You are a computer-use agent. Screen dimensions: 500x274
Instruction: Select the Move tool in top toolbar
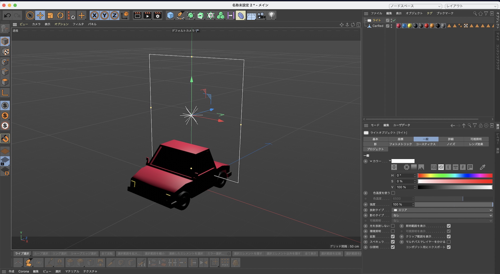pyautogui.click(x=40, y=15)
